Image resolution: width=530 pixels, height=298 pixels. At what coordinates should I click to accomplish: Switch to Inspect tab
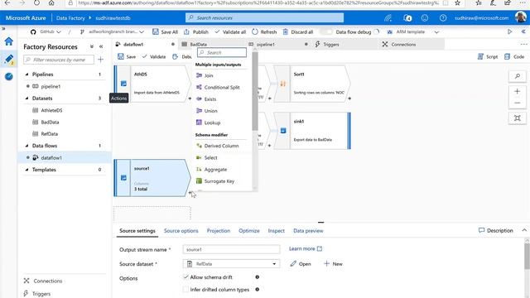276,231
